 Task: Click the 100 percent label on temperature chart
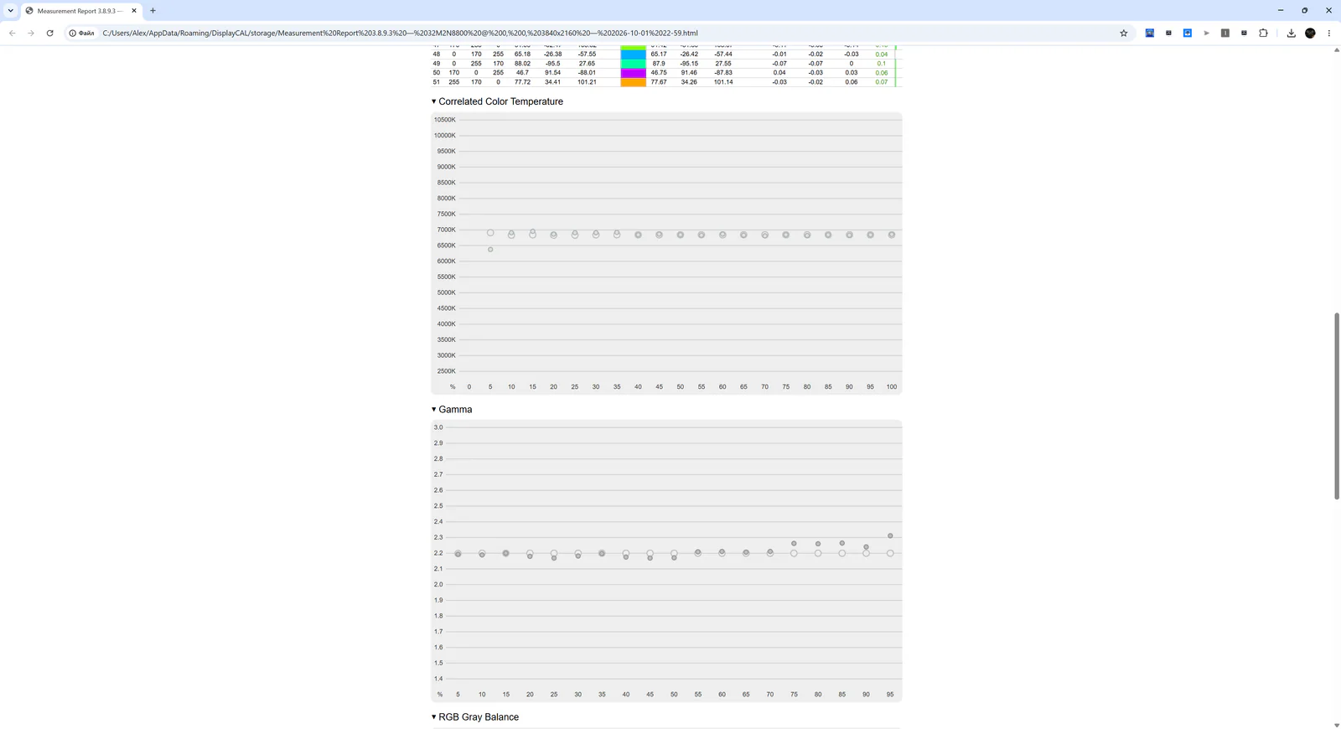tap(892, 387)
